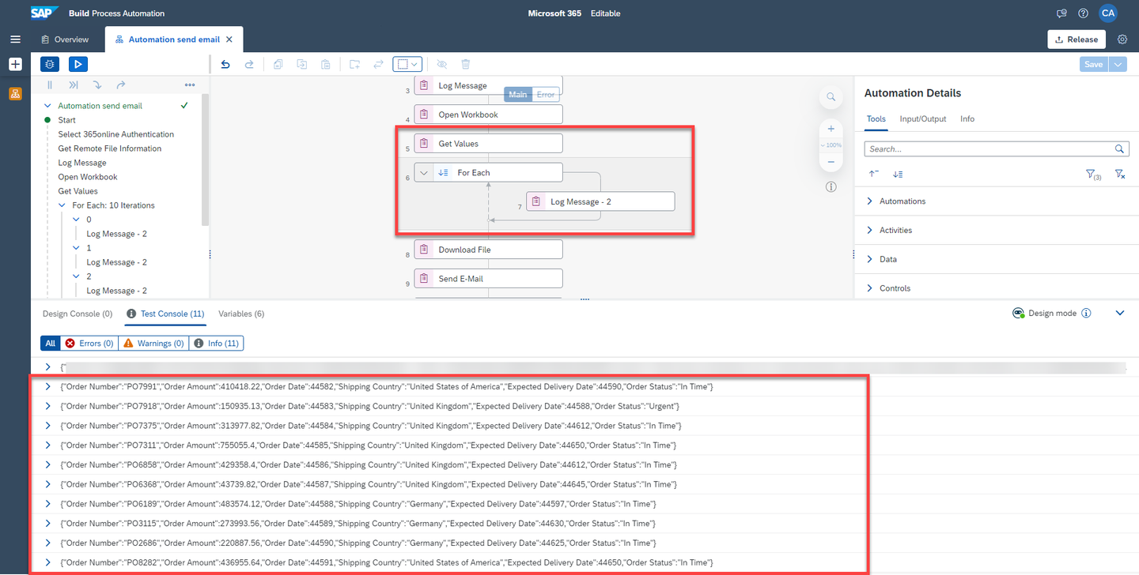Select the Test Console (11) tab
Screen dimensions: 1139x575
pos(165,314)
